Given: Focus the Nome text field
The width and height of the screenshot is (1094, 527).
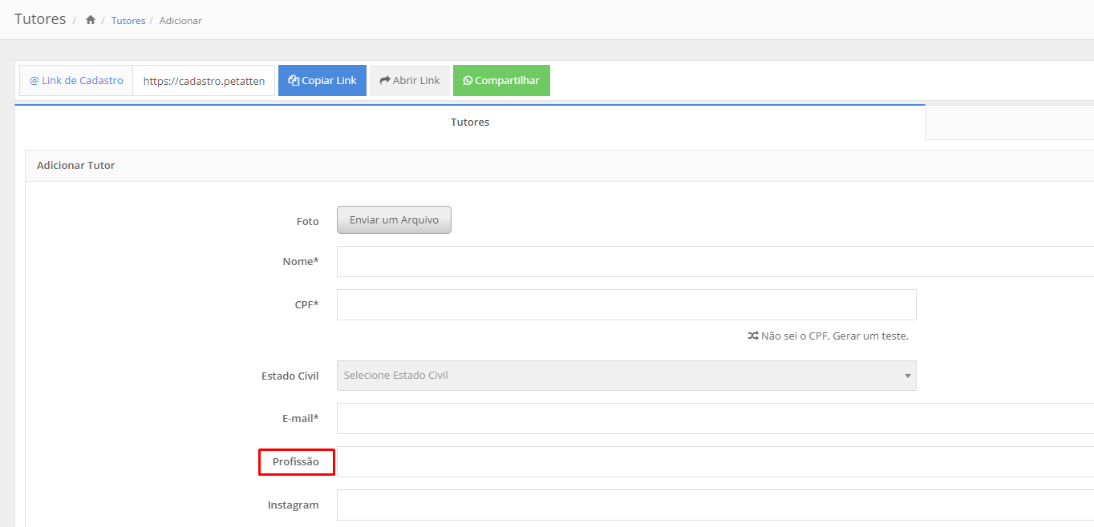Looking at the screenshot, I should [x=714, y=262].
